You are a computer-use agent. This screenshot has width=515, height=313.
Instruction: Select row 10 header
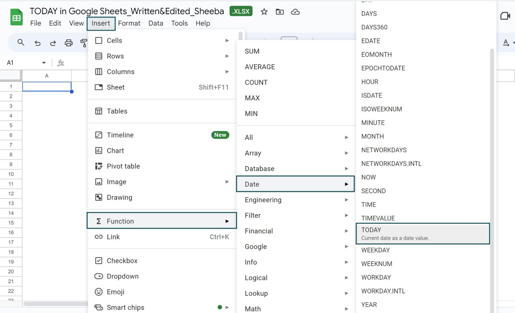coord(11,174)
